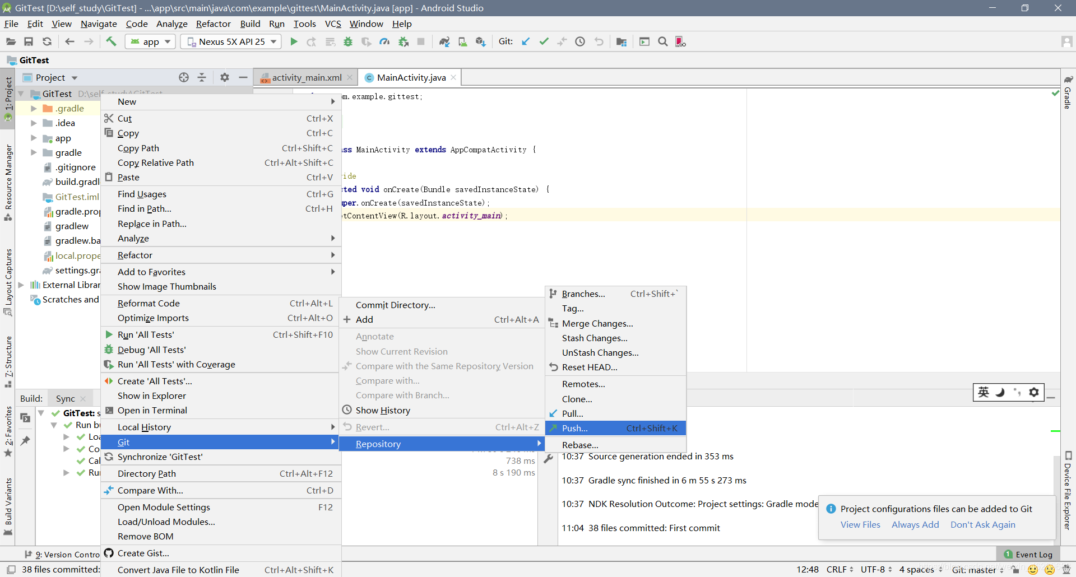Click the Synchronize refresh toolbar icon

pos(47,41)
